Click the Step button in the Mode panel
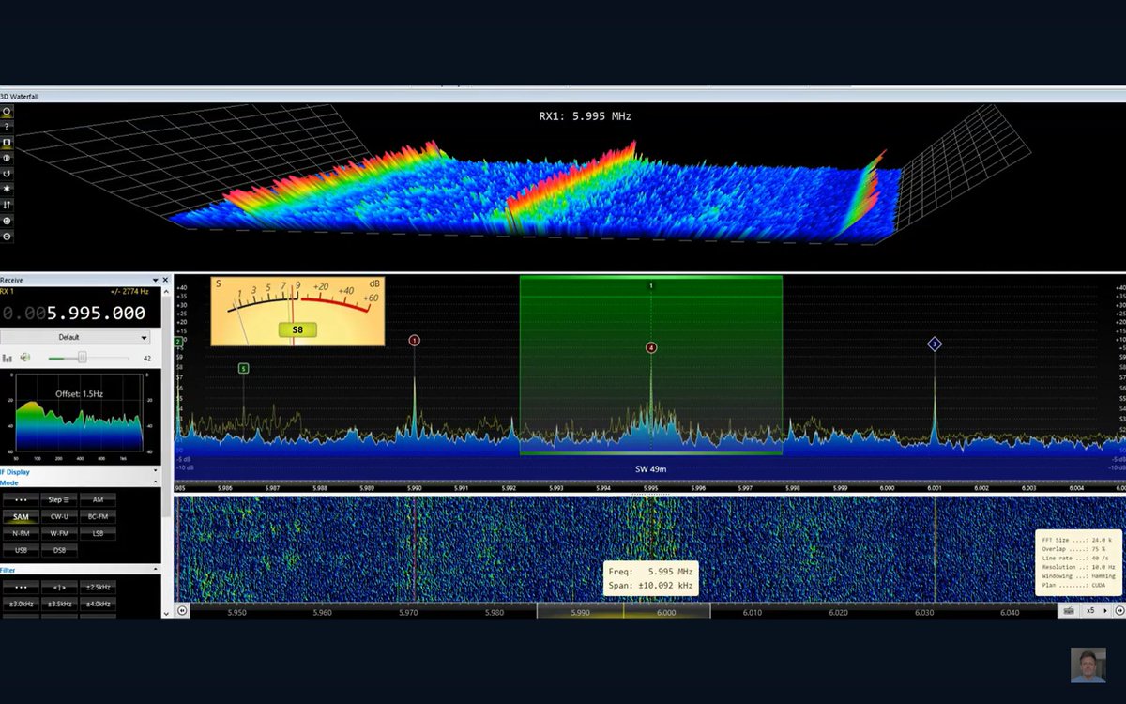Screen dimensions: 1126x704 57,499
